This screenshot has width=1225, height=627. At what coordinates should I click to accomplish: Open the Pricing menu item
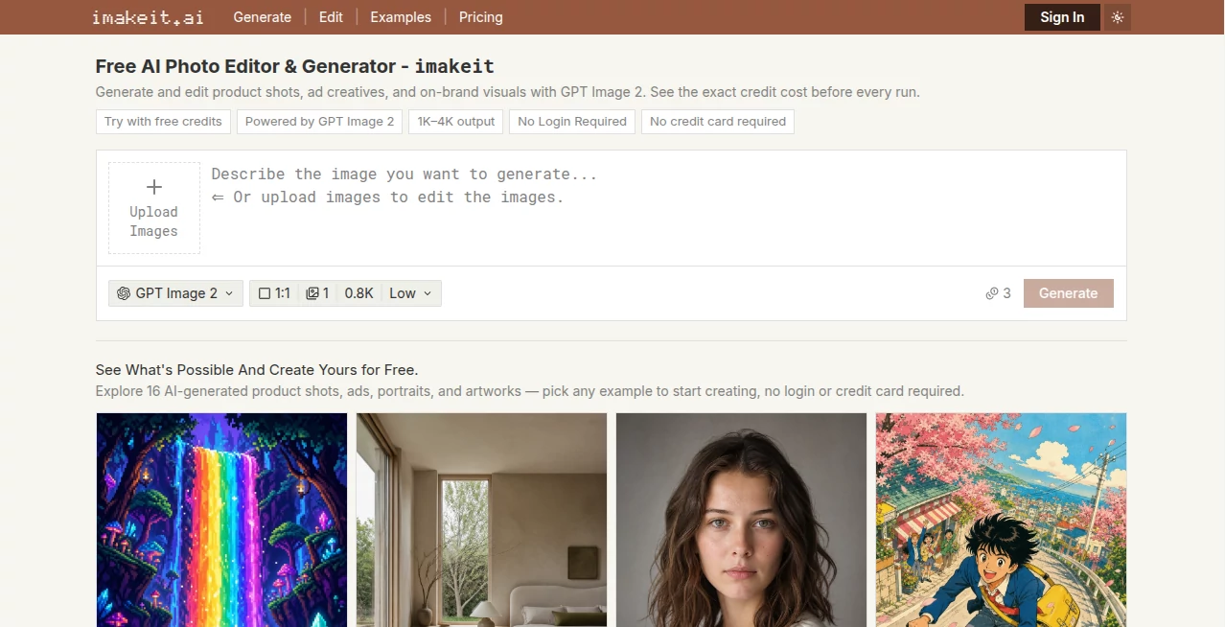click(481, 17)
